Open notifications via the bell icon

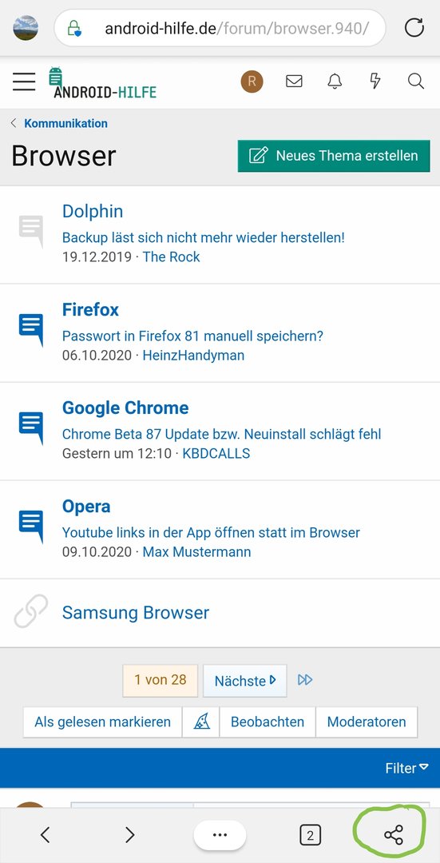pos(335,82)
